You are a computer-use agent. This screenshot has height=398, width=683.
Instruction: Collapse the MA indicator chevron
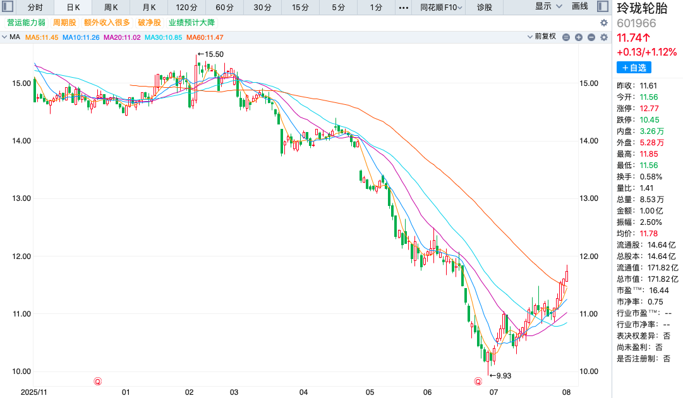pyautogui.click(x=4, y=37)
